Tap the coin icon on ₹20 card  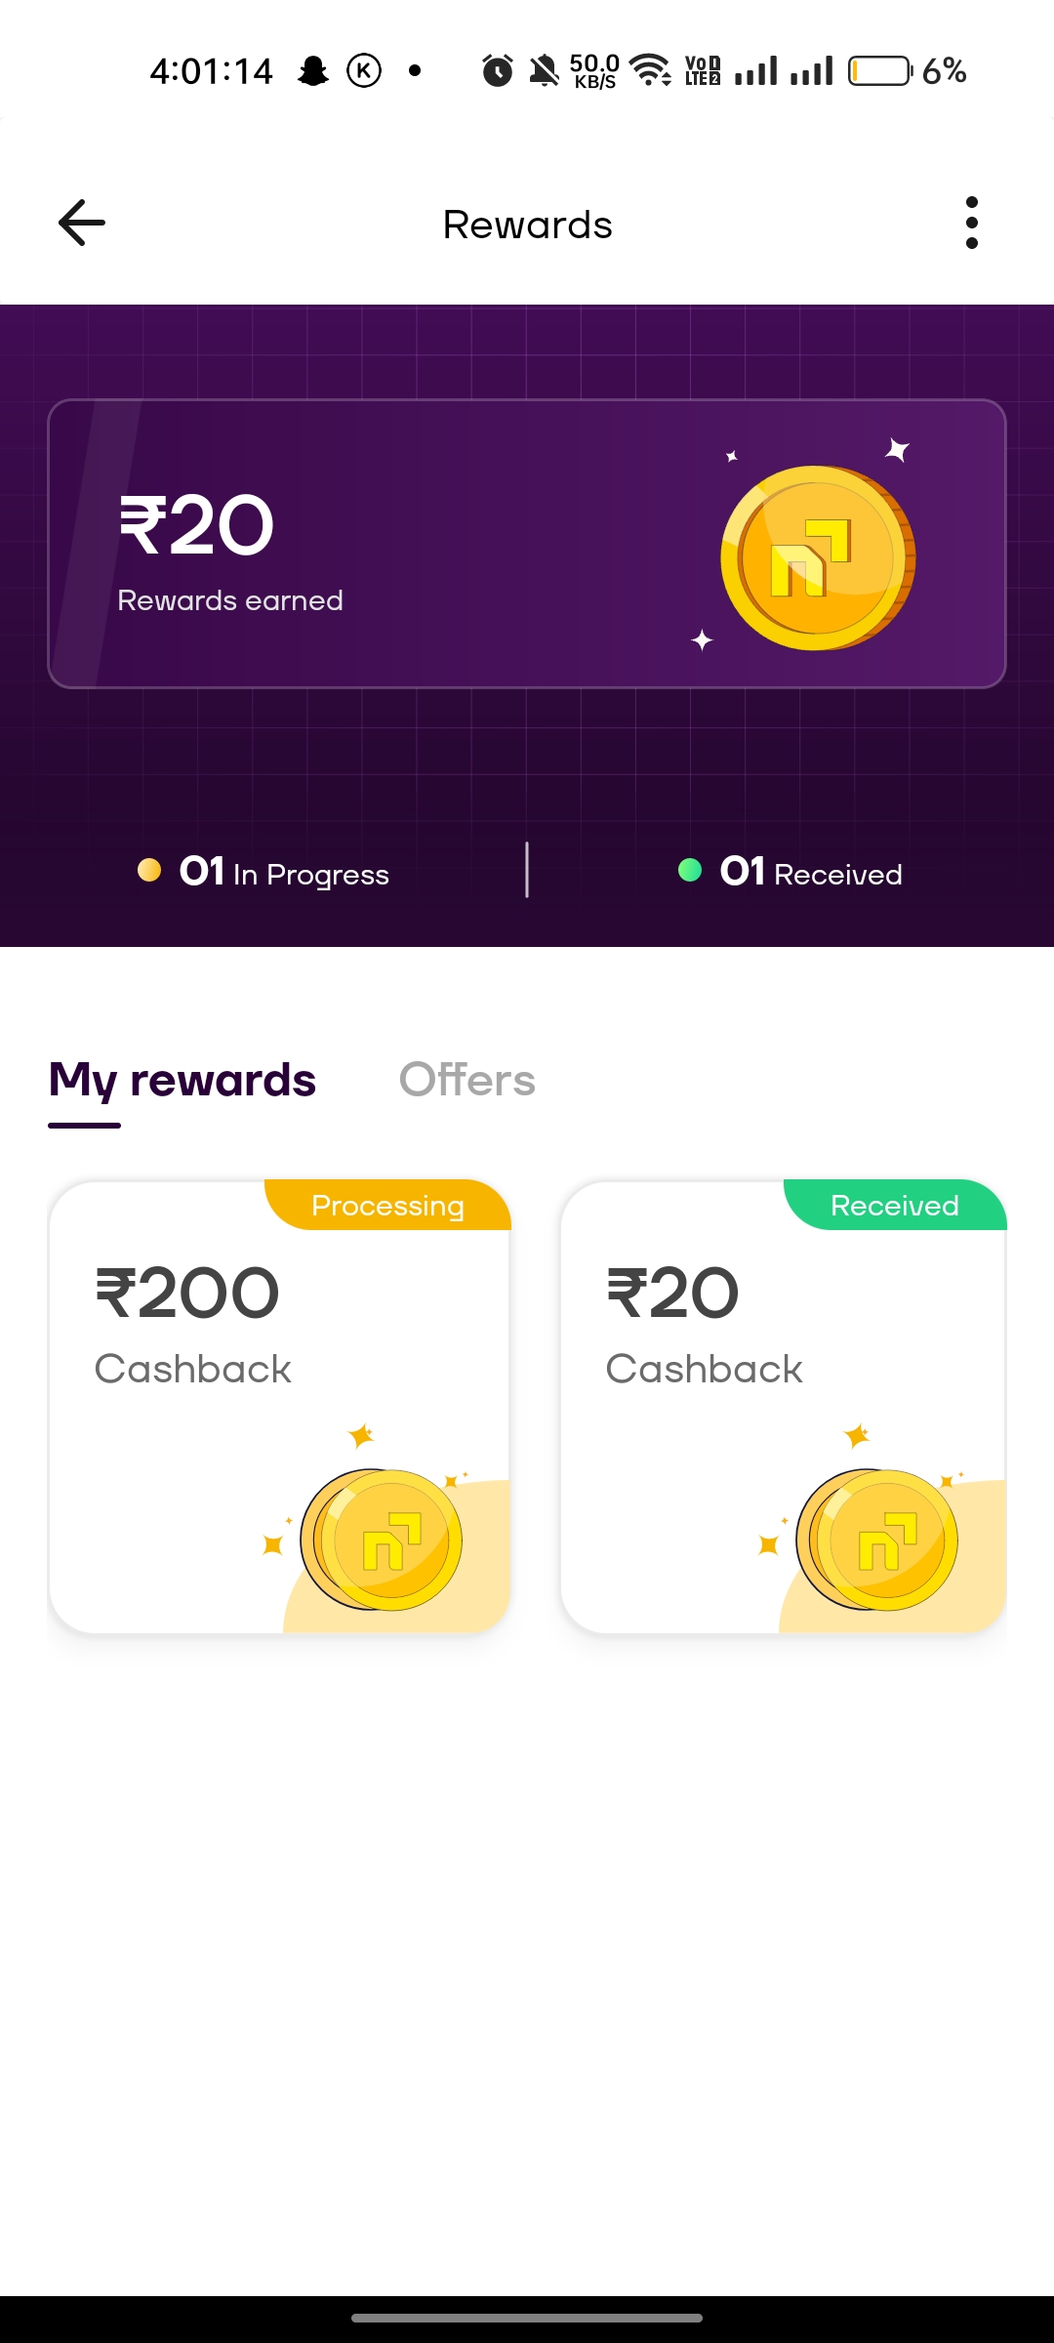pyautogui.click(x=877, y=1540)
